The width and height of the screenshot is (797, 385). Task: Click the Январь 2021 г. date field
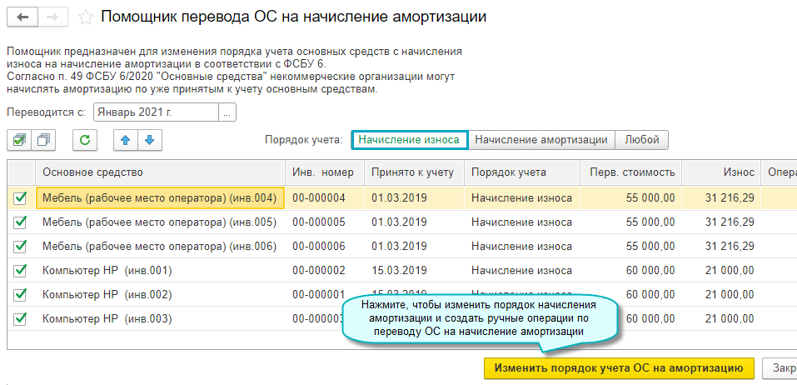pos(154,112)
